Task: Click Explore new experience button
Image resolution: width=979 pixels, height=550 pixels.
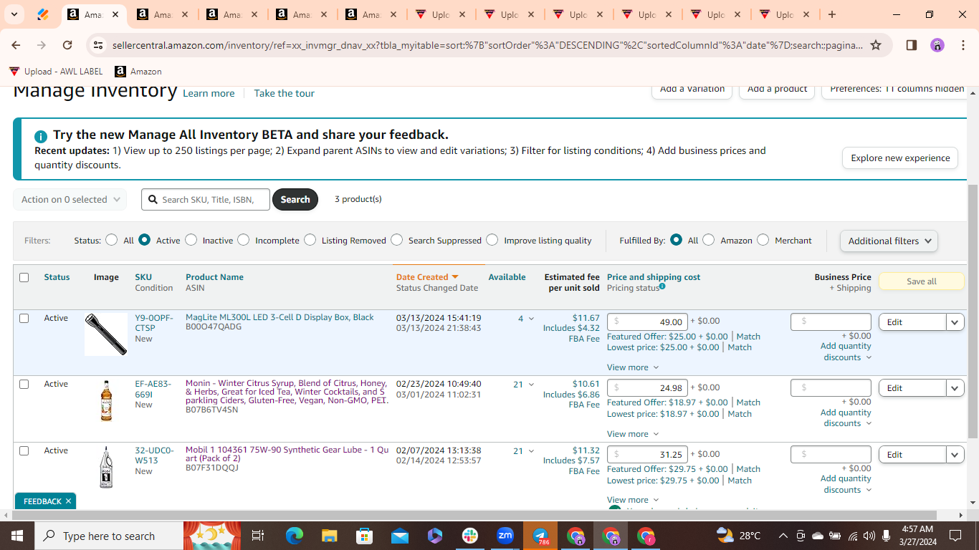Action: click(900, 158)
